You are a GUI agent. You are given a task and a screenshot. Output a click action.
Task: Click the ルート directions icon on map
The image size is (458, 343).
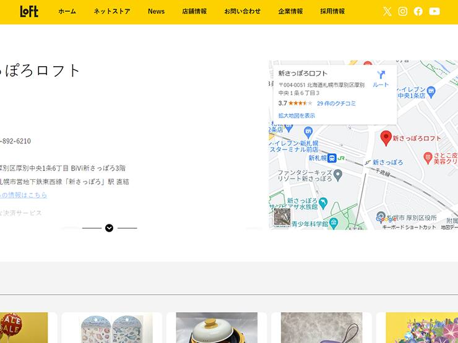click(381, 78)
